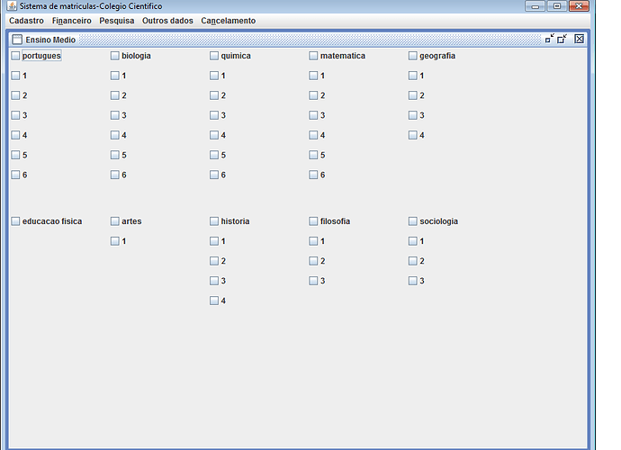Check option 2 under geografia
621x450 pixels.
pos(416,95)
